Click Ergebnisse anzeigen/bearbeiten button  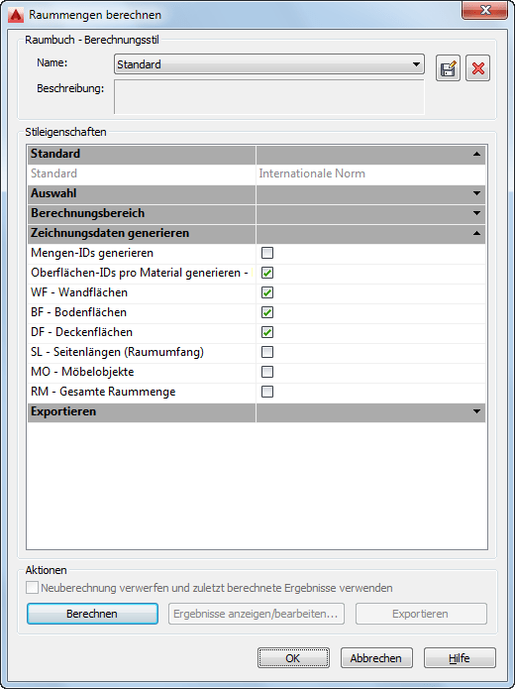257,614
